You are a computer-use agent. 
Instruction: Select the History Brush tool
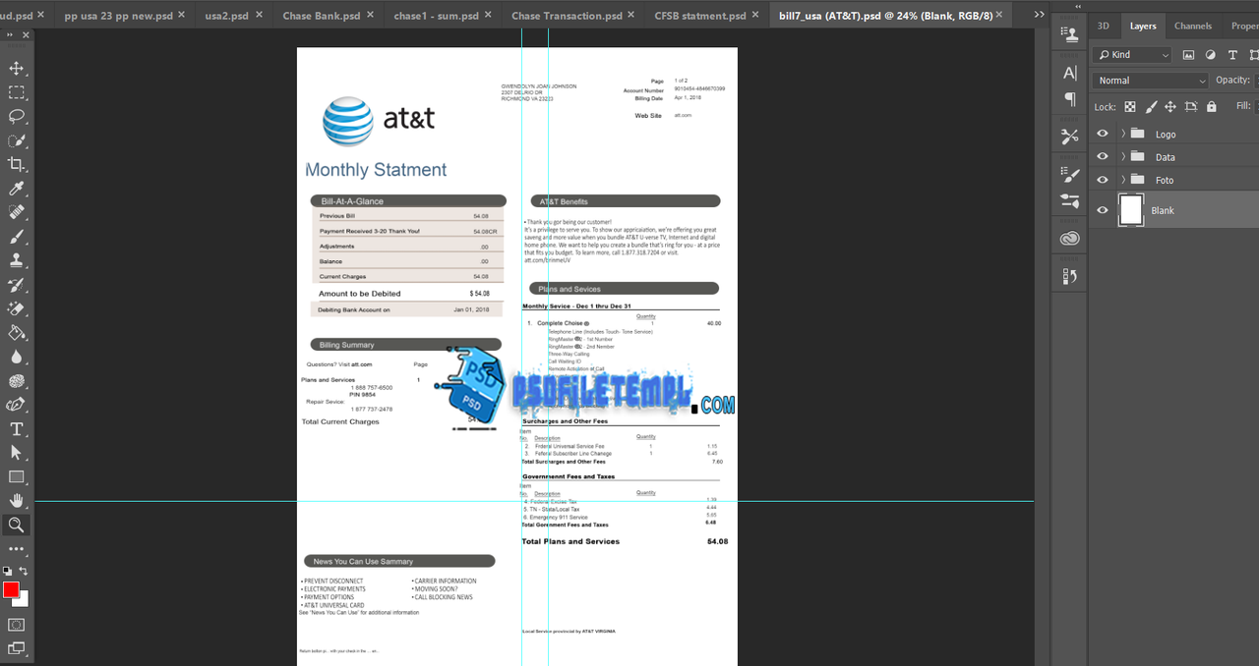point(17,285)
